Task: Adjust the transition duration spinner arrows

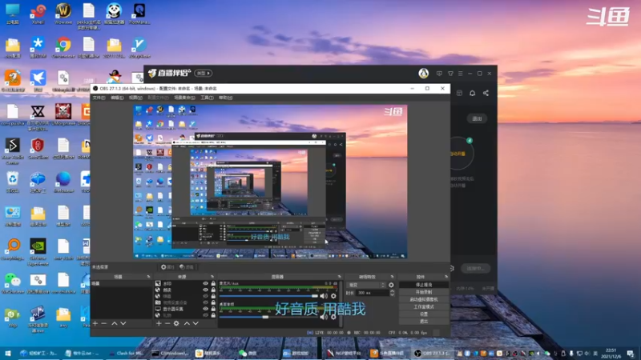Action: point(392,293)
